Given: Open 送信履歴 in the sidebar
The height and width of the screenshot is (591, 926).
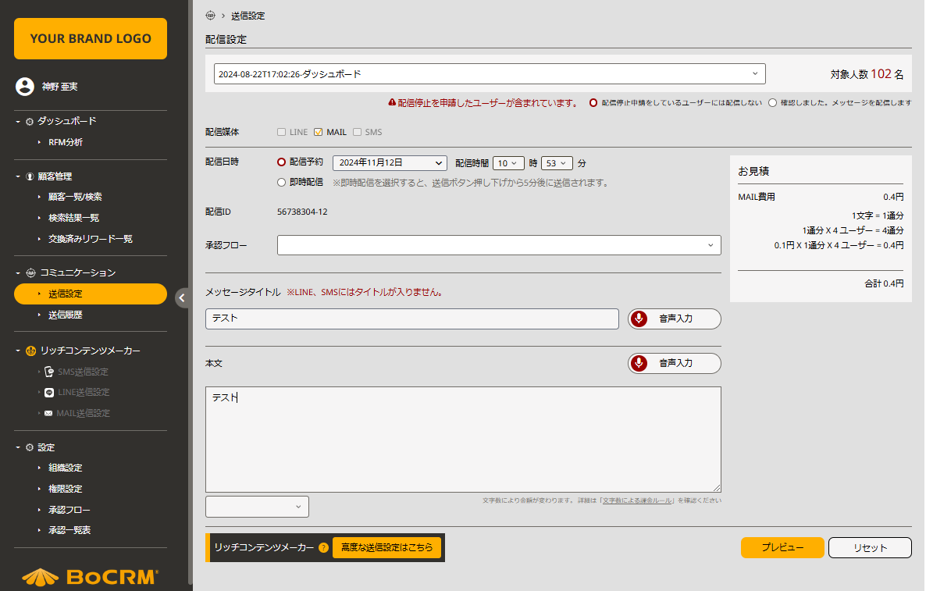Looking at the screenshot, I should click(x=66, y=315).
